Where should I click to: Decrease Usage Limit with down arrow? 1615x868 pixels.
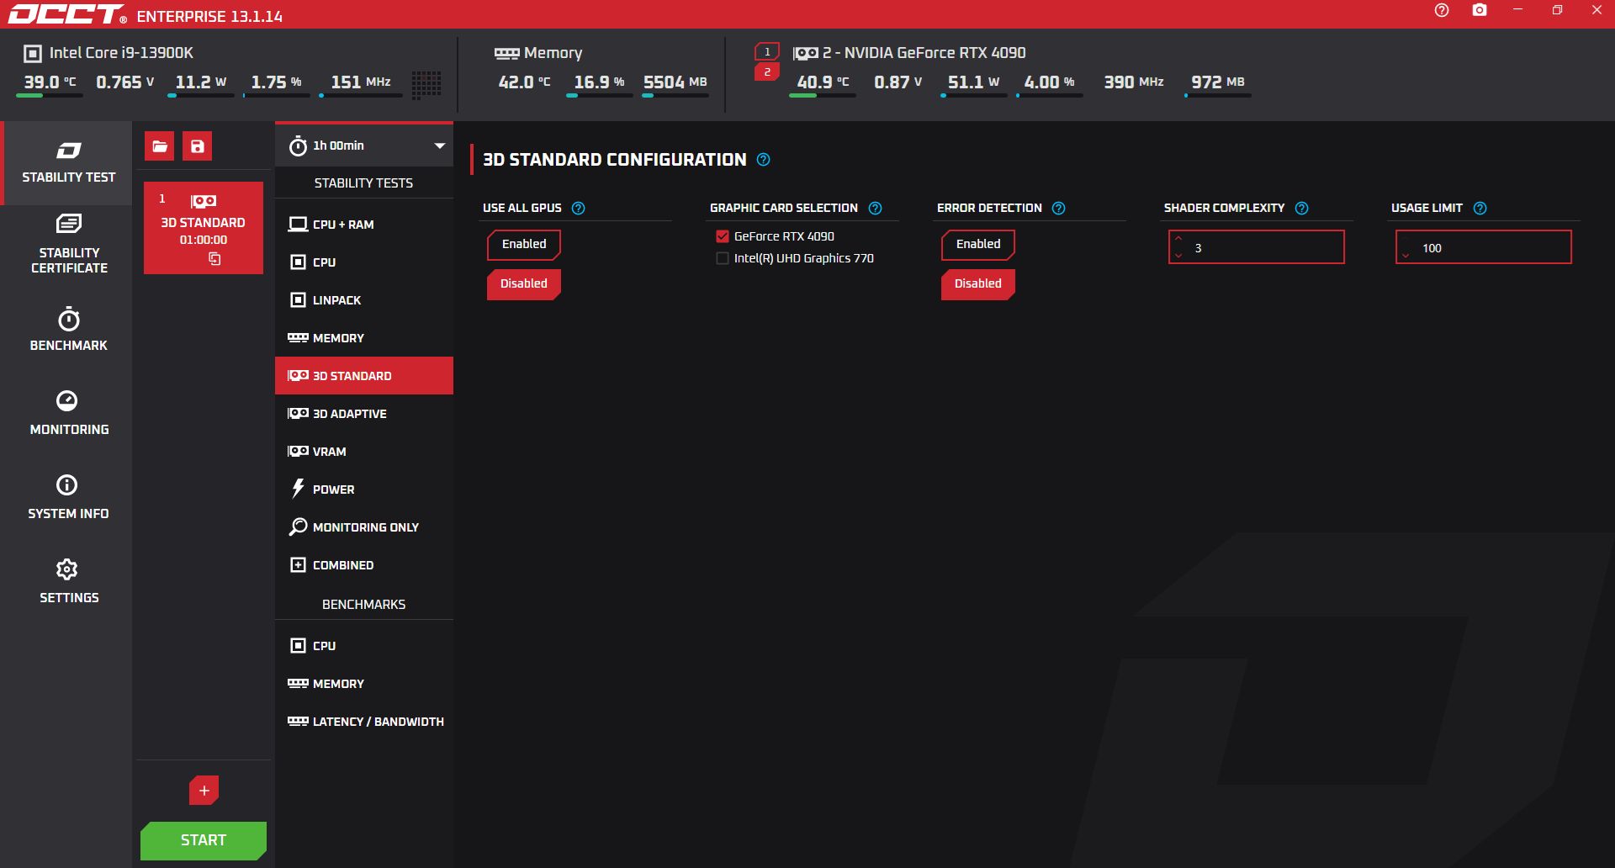pyautogui.click(x=1406, y=255)
